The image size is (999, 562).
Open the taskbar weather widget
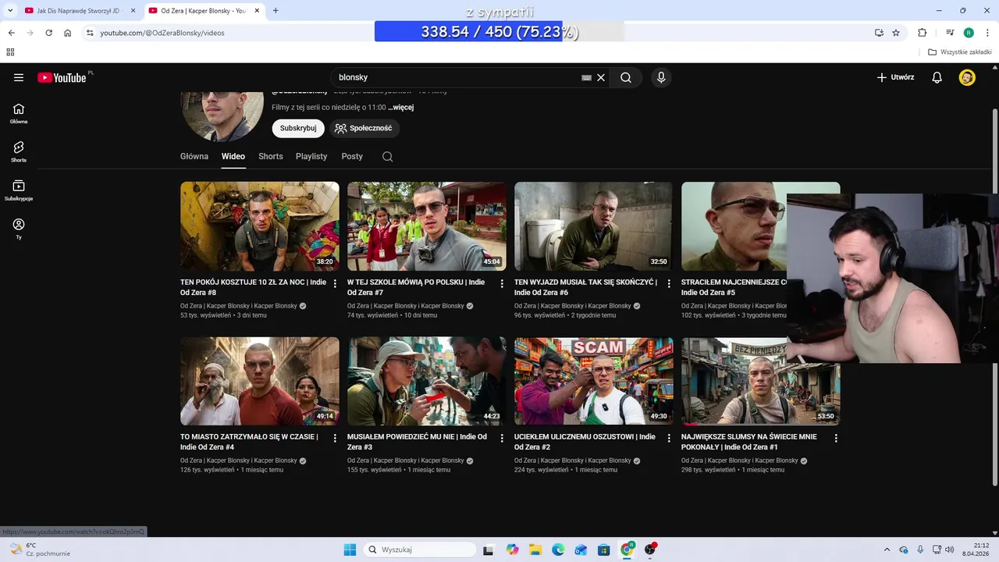click(x=39, y=550)
